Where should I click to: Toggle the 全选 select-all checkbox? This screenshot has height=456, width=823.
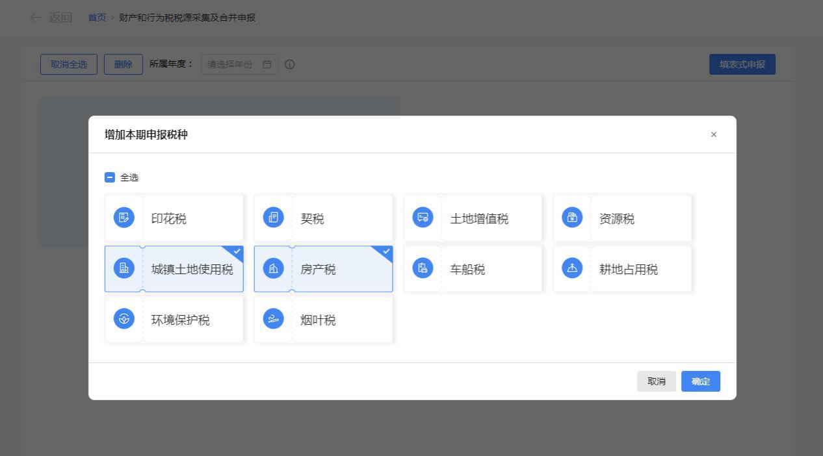(110, 178)
